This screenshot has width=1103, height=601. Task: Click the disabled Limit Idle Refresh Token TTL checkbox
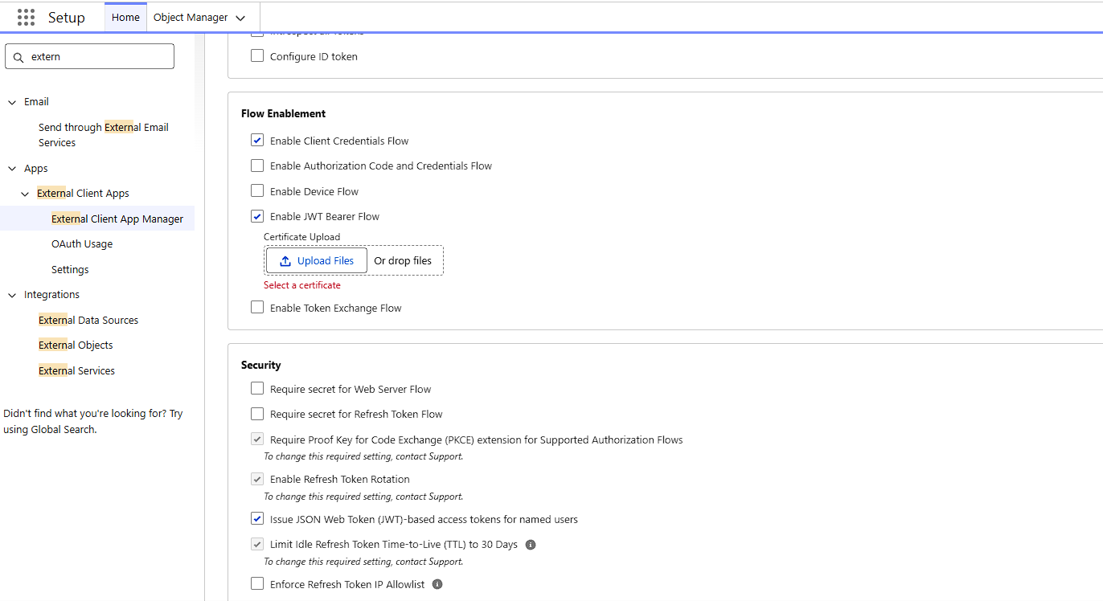point(257,544)
